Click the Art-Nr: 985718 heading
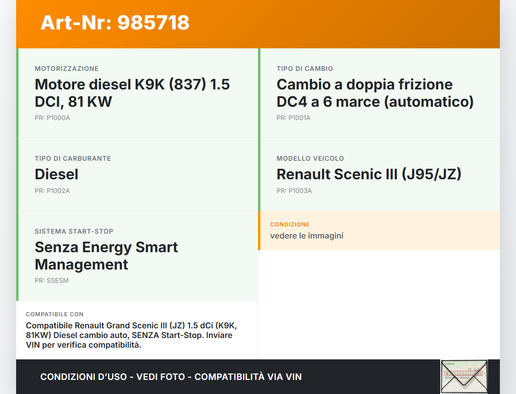This screenshot has width=516, height=394. (115, 23)
